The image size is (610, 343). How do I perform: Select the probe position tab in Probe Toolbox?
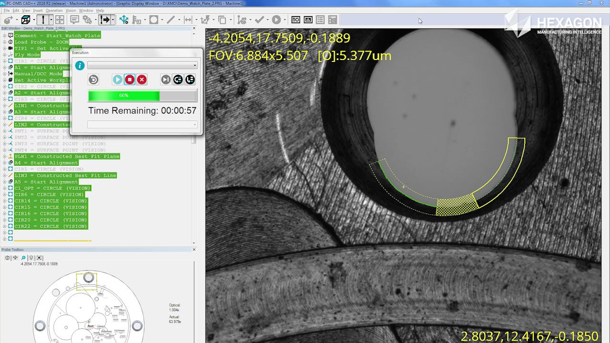[15, 258]
